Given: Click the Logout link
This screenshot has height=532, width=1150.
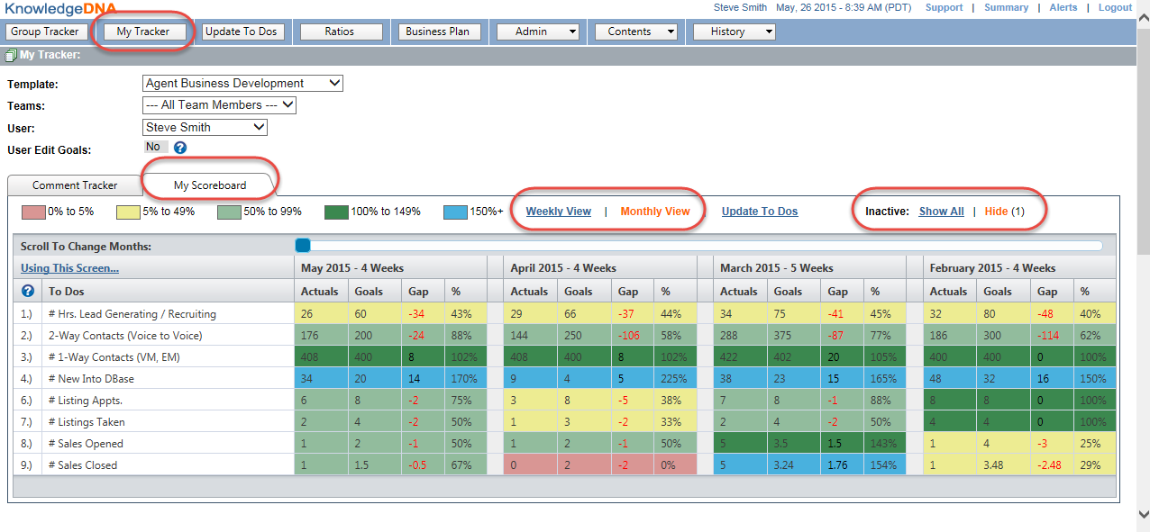Looking at the screenshot, I should (1115, 7).
